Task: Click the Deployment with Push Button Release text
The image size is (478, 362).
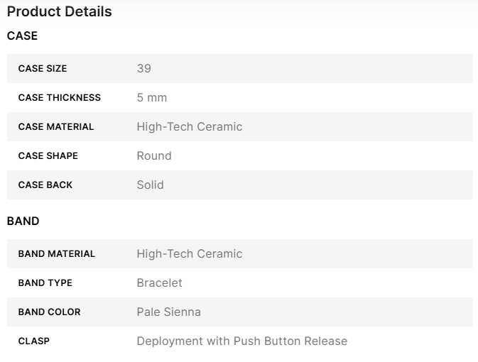Action: pyautogui.click(x=242, y=341)
